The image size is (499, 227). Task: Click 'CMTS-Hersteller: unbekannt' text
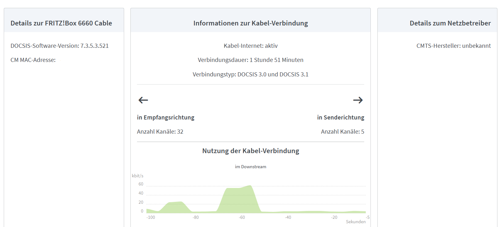pos(453,46)
